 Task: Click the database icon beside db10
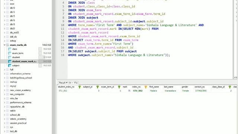pos(7,8)
